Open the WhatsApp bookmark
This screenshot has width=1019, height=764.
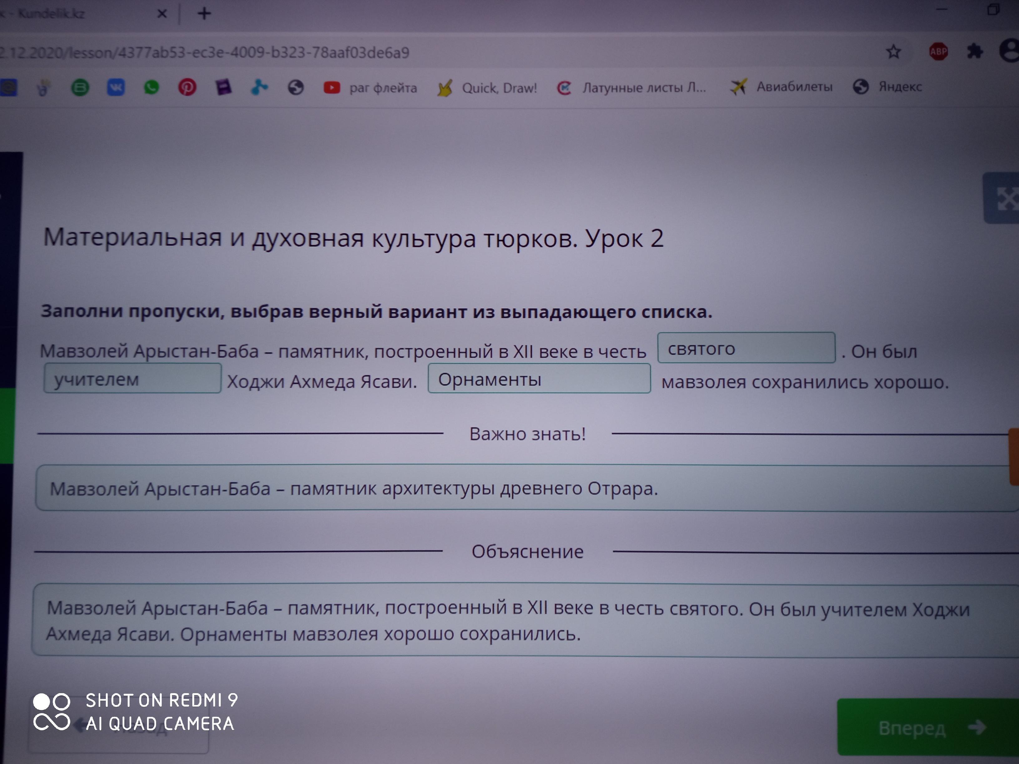pyautogui.click(x=151, y=87)
